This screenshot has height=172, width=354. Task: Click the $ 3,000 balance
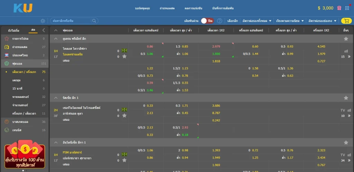325,8
